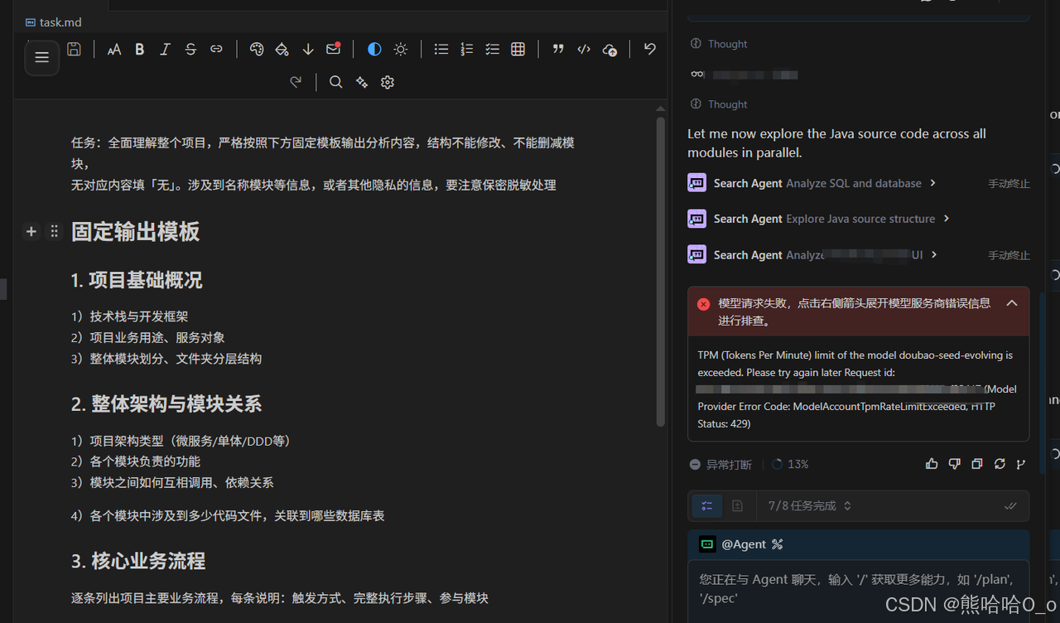Click the paint bucket fill icon
The width and height of the screenshot is (1060, 623).
(282, 50)
